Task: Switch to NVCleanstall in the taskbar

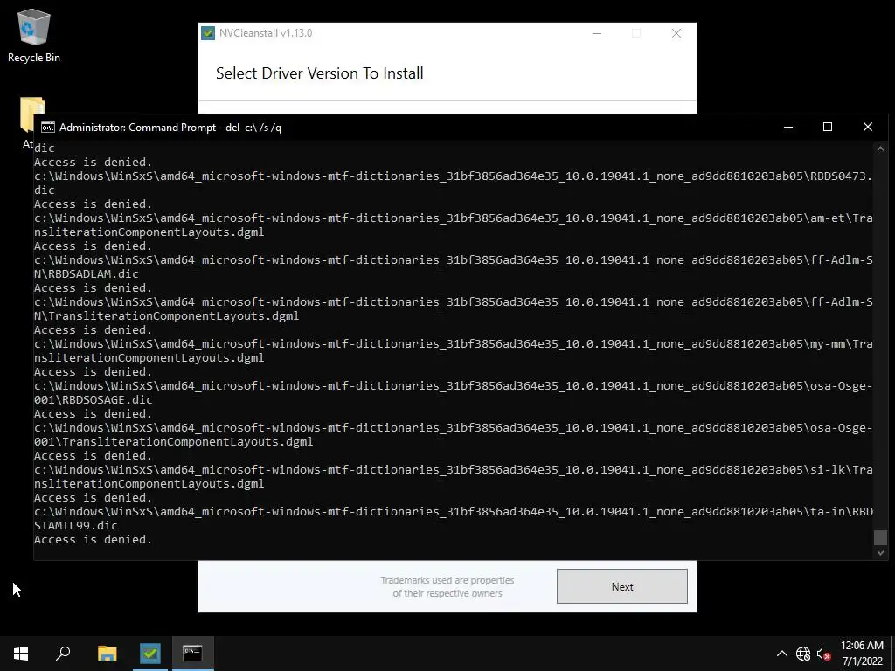Action: (x=150, y=654)
